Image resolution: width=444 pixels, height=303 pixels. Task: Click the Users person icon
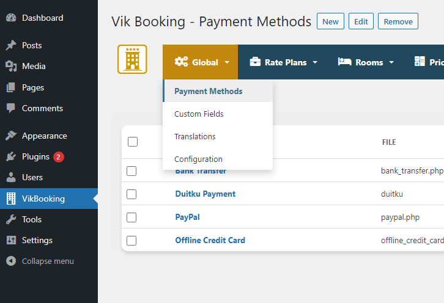[x=11, y=177]
